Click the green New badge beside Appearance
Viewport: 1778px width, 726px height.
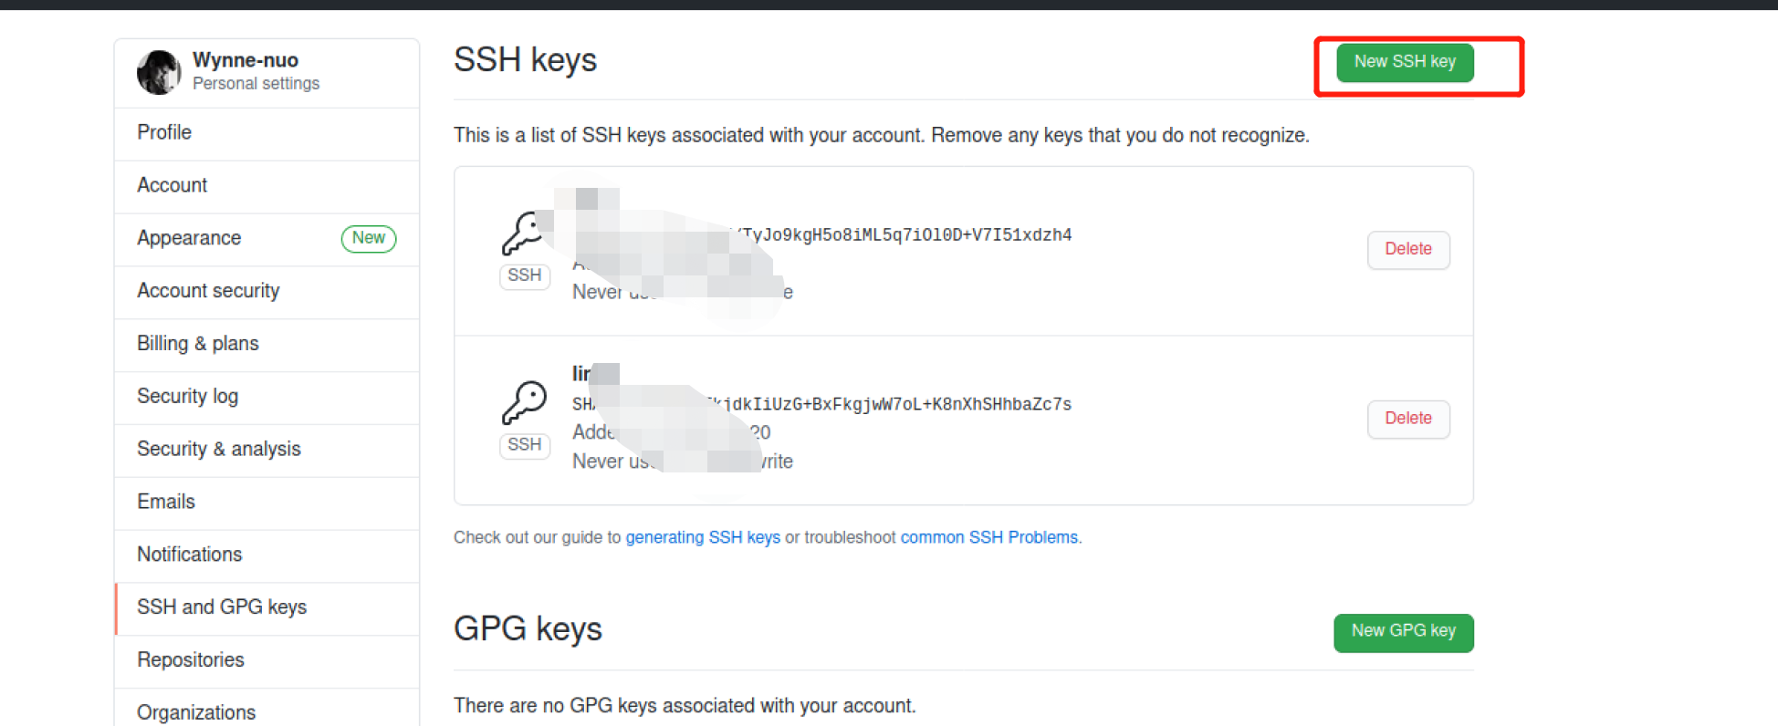(369, 238)
